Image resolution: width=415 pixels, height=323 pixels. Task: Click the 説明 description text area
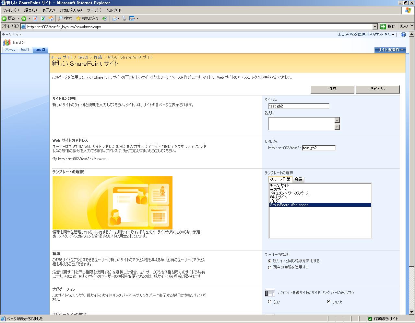(x=302, y=123)
